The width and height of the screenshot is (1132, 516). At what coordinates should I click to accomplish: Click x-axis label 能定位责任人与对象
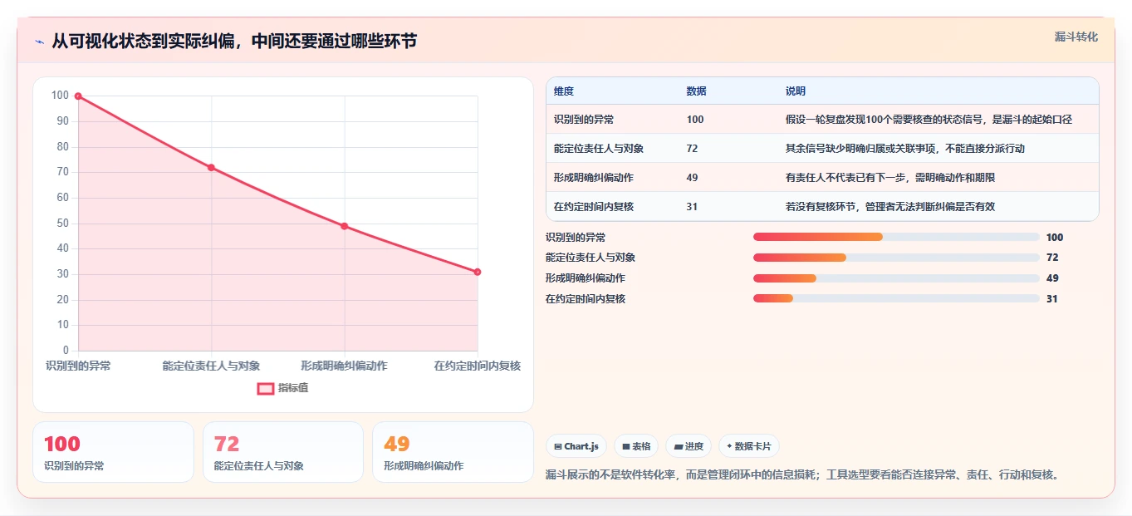(x=211, y=366)
